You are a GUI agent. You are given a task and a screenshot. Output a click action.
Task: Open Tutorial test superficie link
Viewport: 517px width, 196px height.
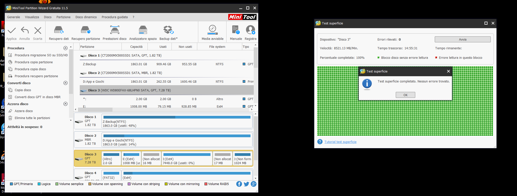(x=340, y=142)
